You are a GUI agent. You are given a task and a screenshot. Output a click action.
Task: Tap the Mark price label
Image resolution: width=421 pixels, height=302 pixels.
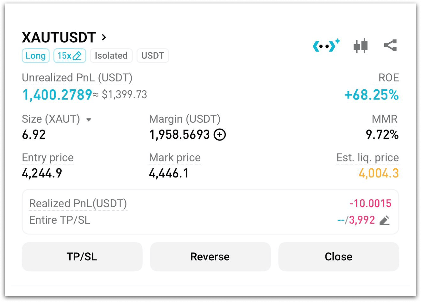(175, 158)
